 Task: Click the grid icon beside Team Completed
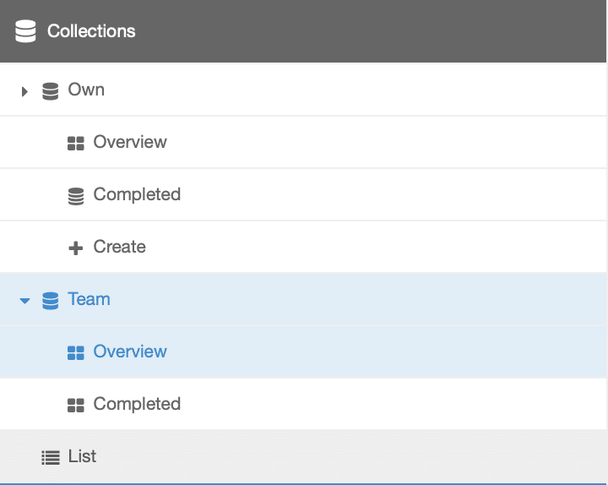(76, 405)
